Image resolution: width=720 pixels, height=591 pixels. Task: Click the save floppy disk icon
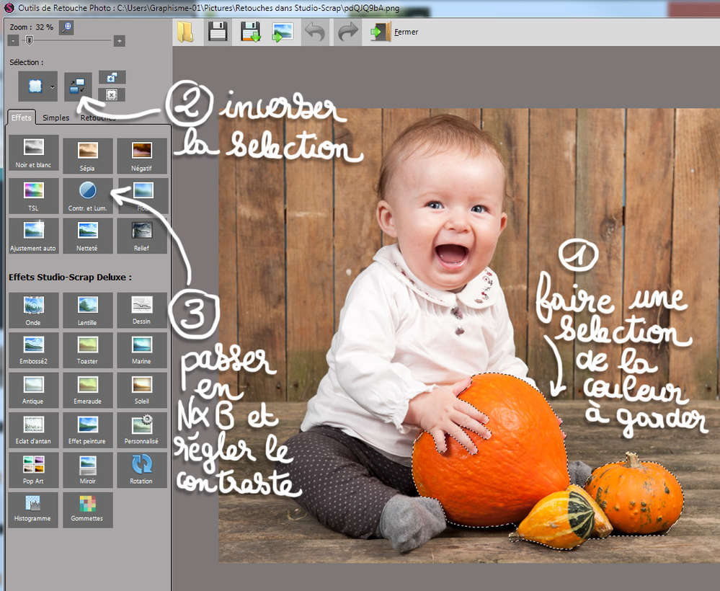218,32
